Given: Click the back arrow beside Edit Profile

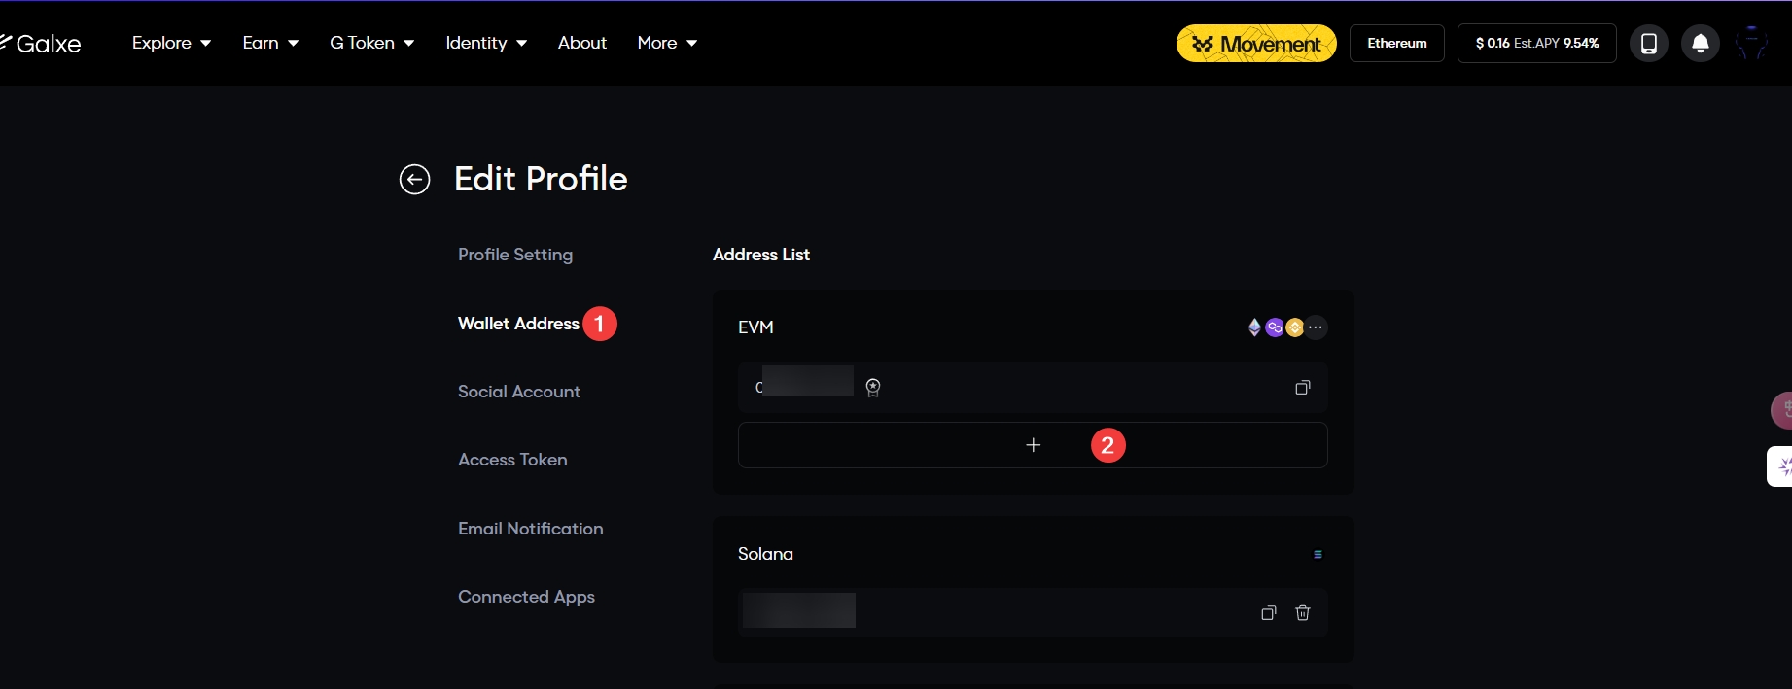Looking at the screenshot, I should (x=414, y=180).
